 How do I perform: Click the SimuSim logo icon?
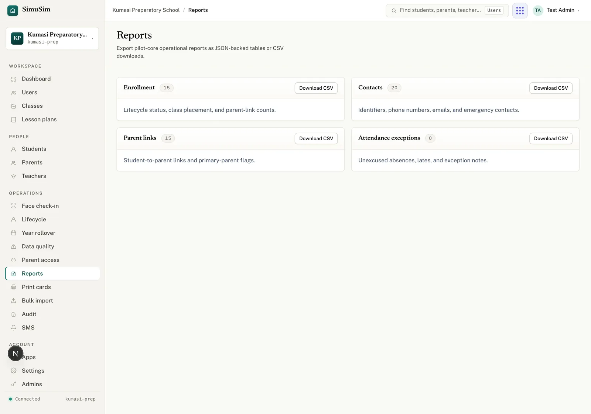[x=13, y=10]
